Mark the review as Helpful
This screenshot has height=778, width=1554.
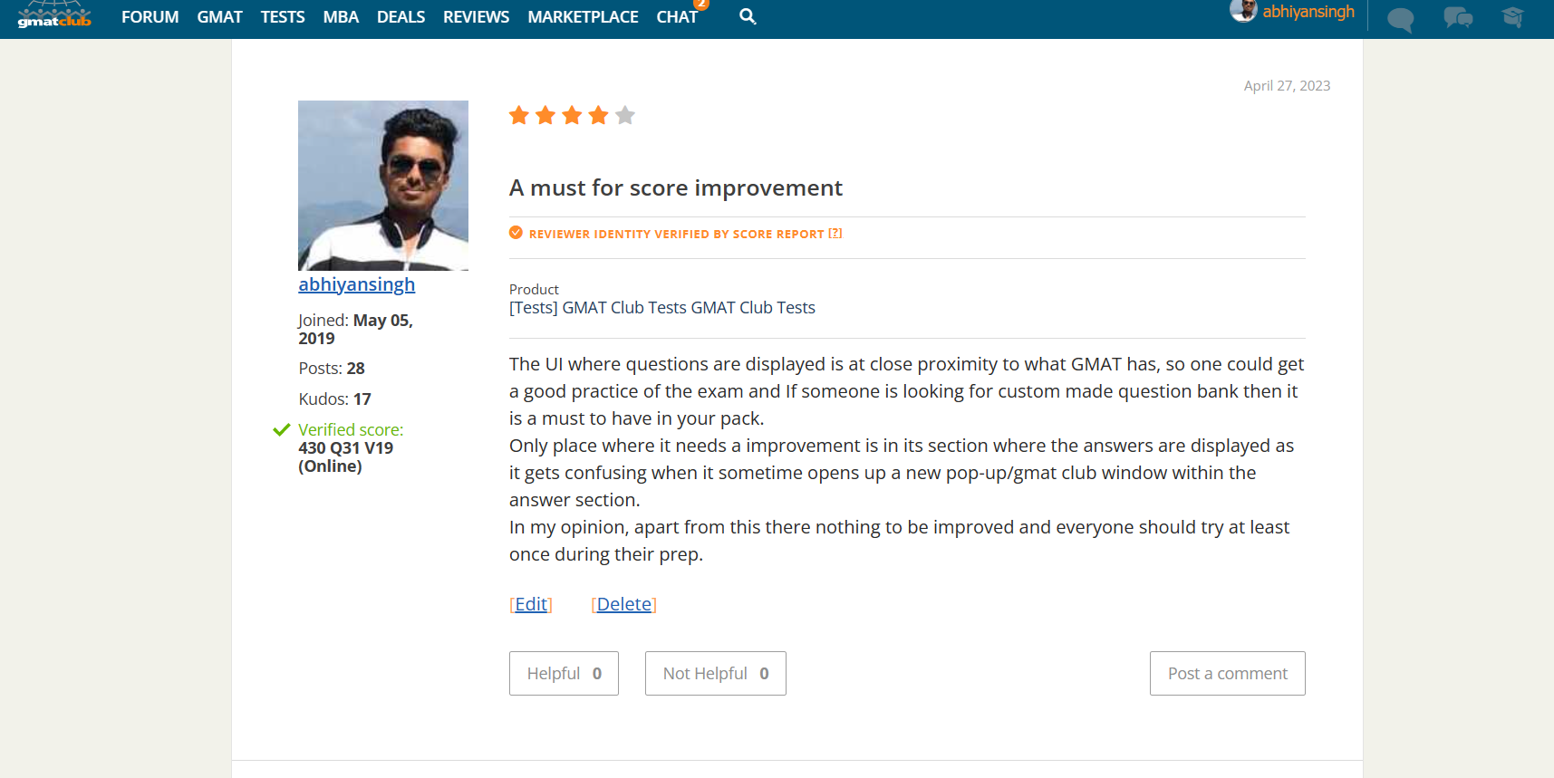[564, 673]
